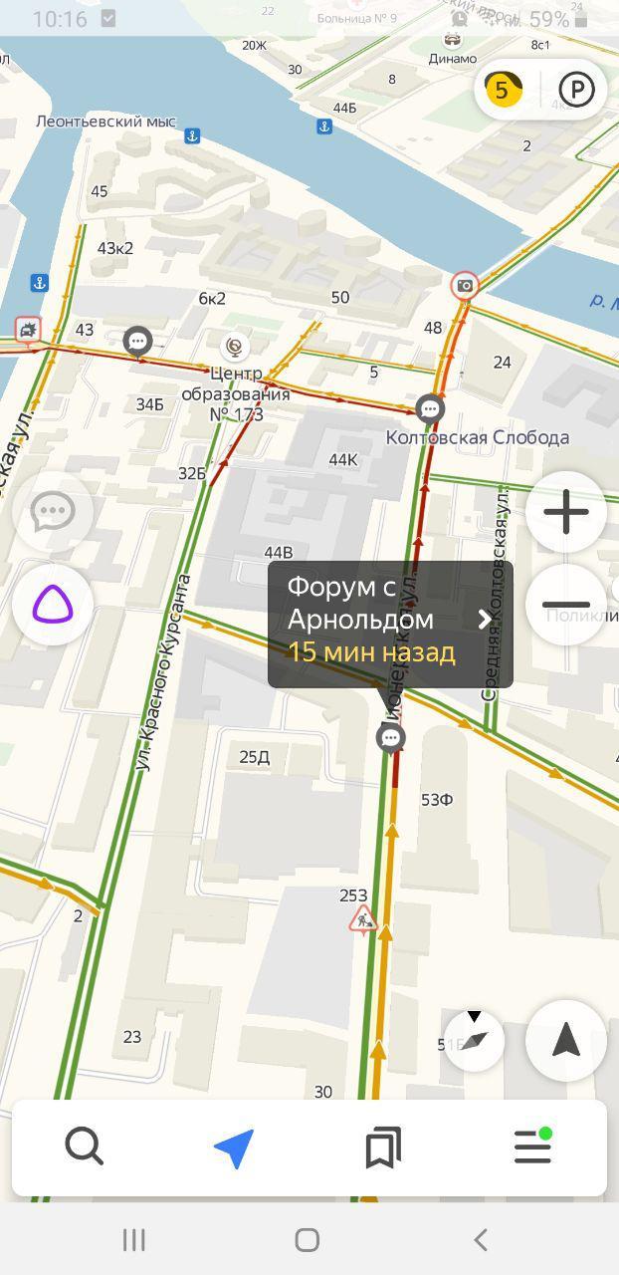The width and height of the screenshot is (619, 1275).
Task: Toggle traffic level indicator showing 5
Action: click(x=503, y=91)
